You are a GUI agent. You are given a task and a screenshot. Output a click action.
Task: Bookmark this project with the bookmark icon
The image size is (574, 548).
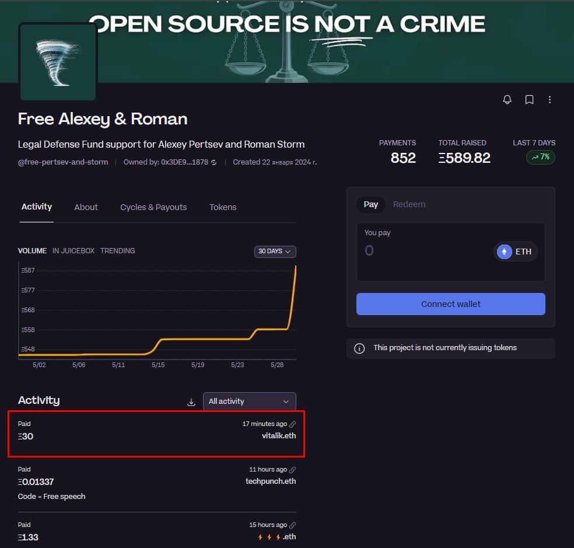pyautogui.click(x=529, y=100)
